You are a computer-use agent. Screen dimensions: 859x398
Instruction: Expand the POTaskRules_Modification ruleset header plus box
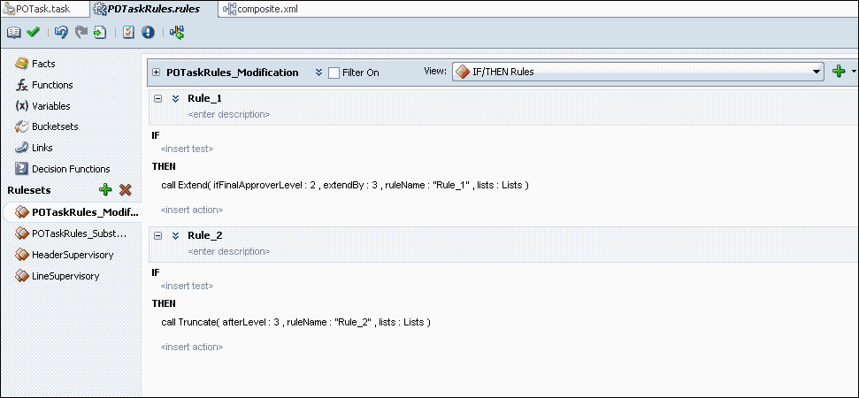pyautogui.click(x=157, y=73)
